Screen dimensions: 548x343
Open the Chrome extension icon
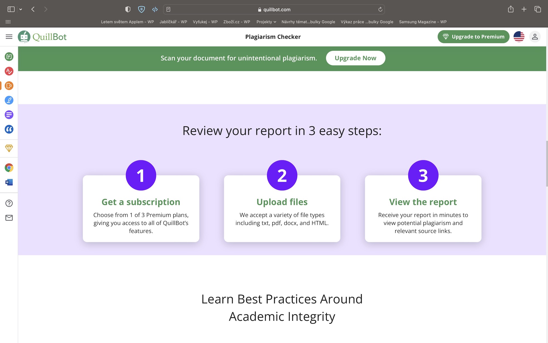point(9,168)
